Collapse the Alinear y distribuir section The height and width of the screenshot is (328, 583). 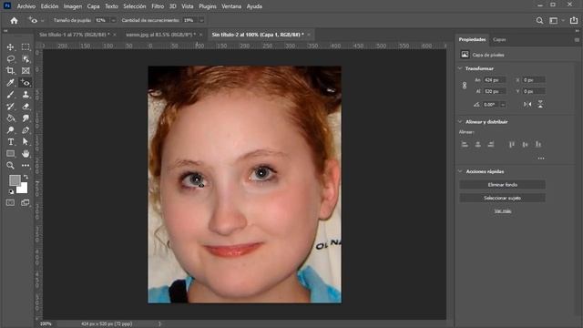pos(460,121)
